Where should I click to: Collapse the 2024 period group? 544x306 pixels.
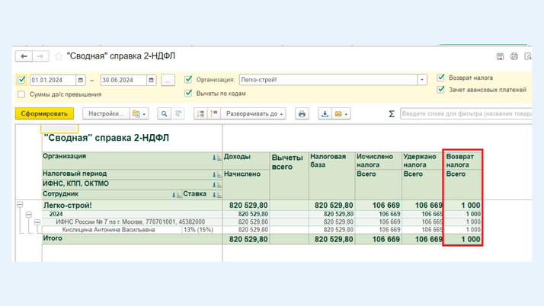[28, 215]
